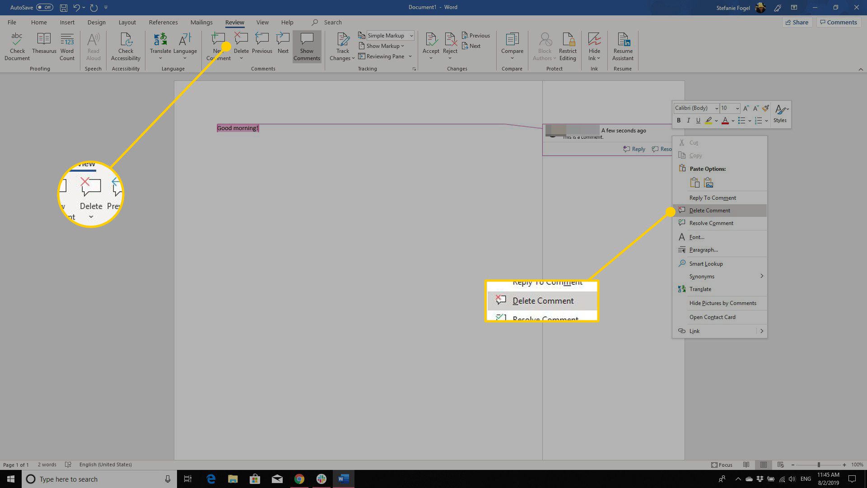The image size is (867, 488).
Task: Click Reply button on the comment
Action: coord(634,148)
